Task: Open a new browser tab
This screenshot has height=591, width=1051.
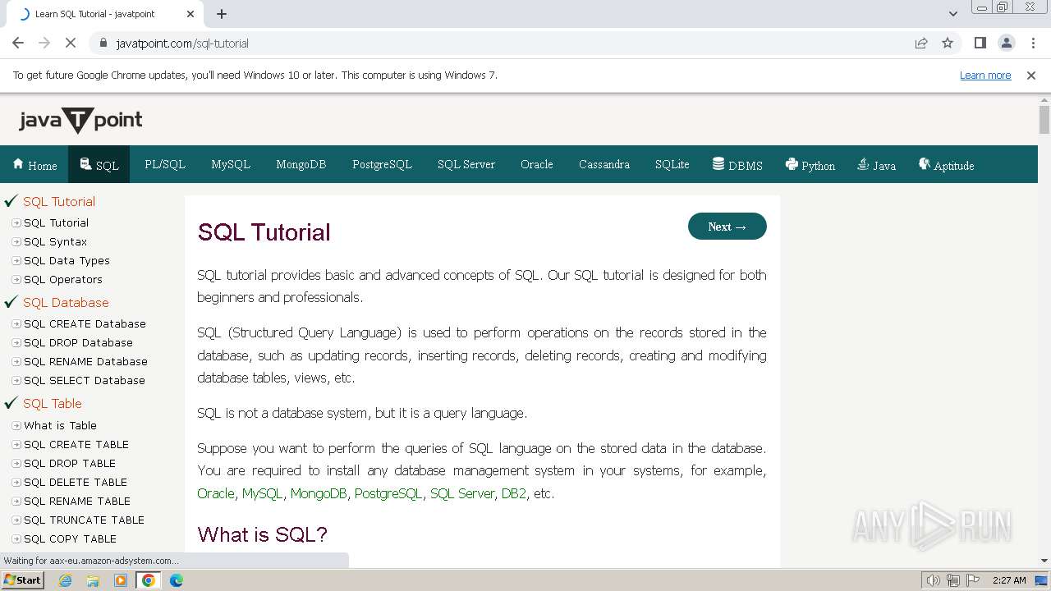Action: tap(222, 14)
